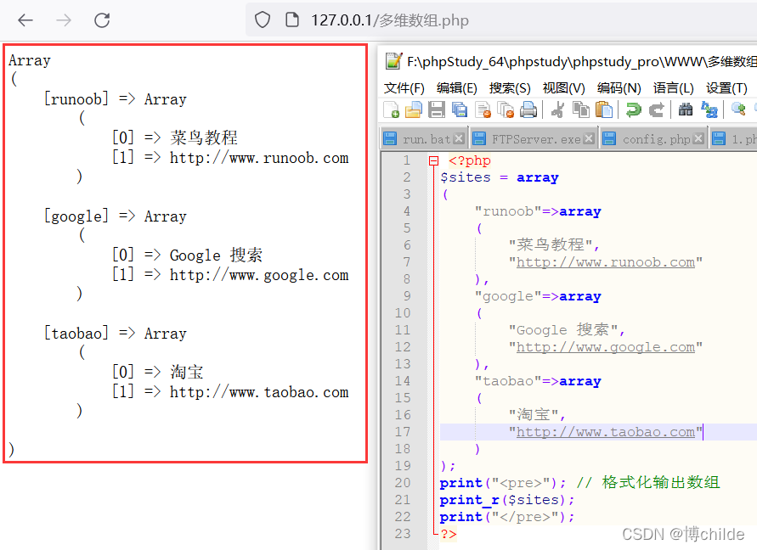
Task: Click the 淘宝 value in the browser output
Action: [187, 372]
